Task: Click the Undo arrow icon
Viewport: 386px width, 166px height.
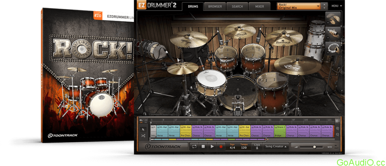Action: click(141, 120)
